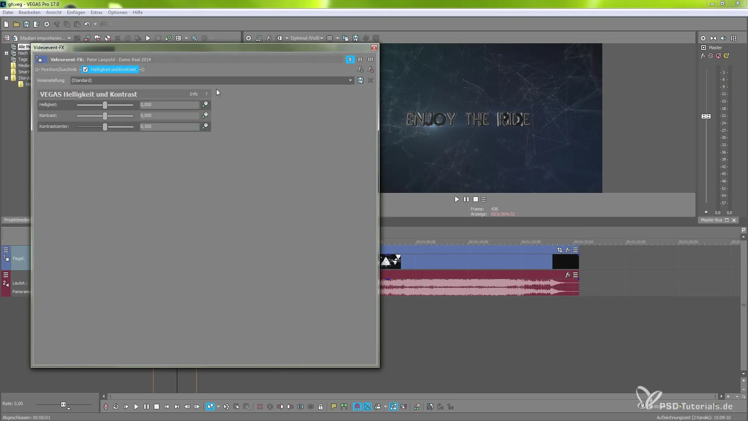Image resolution: width=748 pixels, height=421 pixels.
Task: Click the Master-Bus tab
Action: coord(711,220)
